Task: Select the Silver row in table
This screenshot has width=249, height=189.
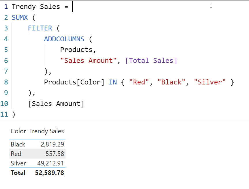Action: [x=38, y=163]
